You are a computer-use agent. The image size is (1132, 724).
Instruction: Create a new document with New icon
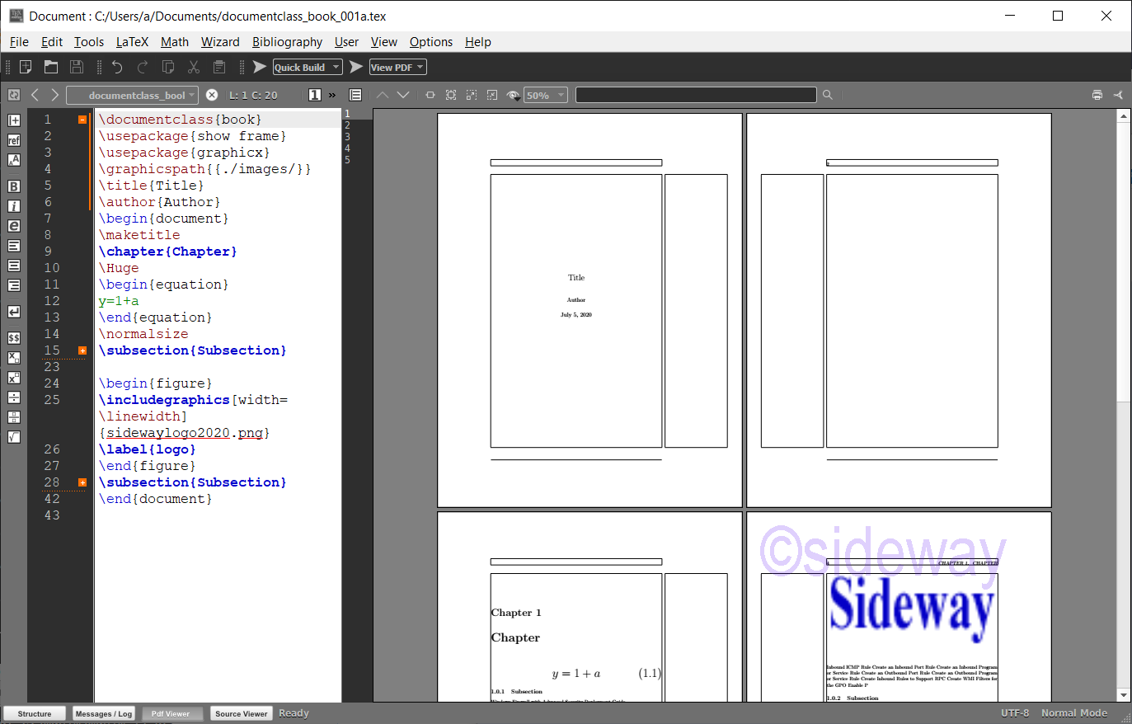coord(26,67)
